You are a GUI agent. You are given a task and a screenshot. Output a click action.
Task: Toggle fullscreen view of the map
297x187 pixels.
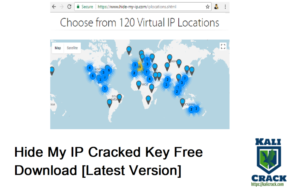coord(223,46)
